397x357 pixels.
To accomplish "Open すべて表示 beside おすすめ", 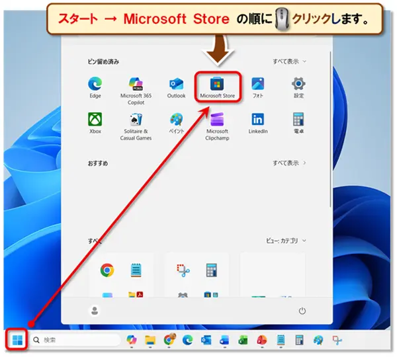I will click(x=289, y=163).
